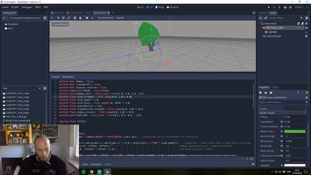Screen dimensions: 311x175
Task: Click the Wind Strength value slider
Action: 295,136
